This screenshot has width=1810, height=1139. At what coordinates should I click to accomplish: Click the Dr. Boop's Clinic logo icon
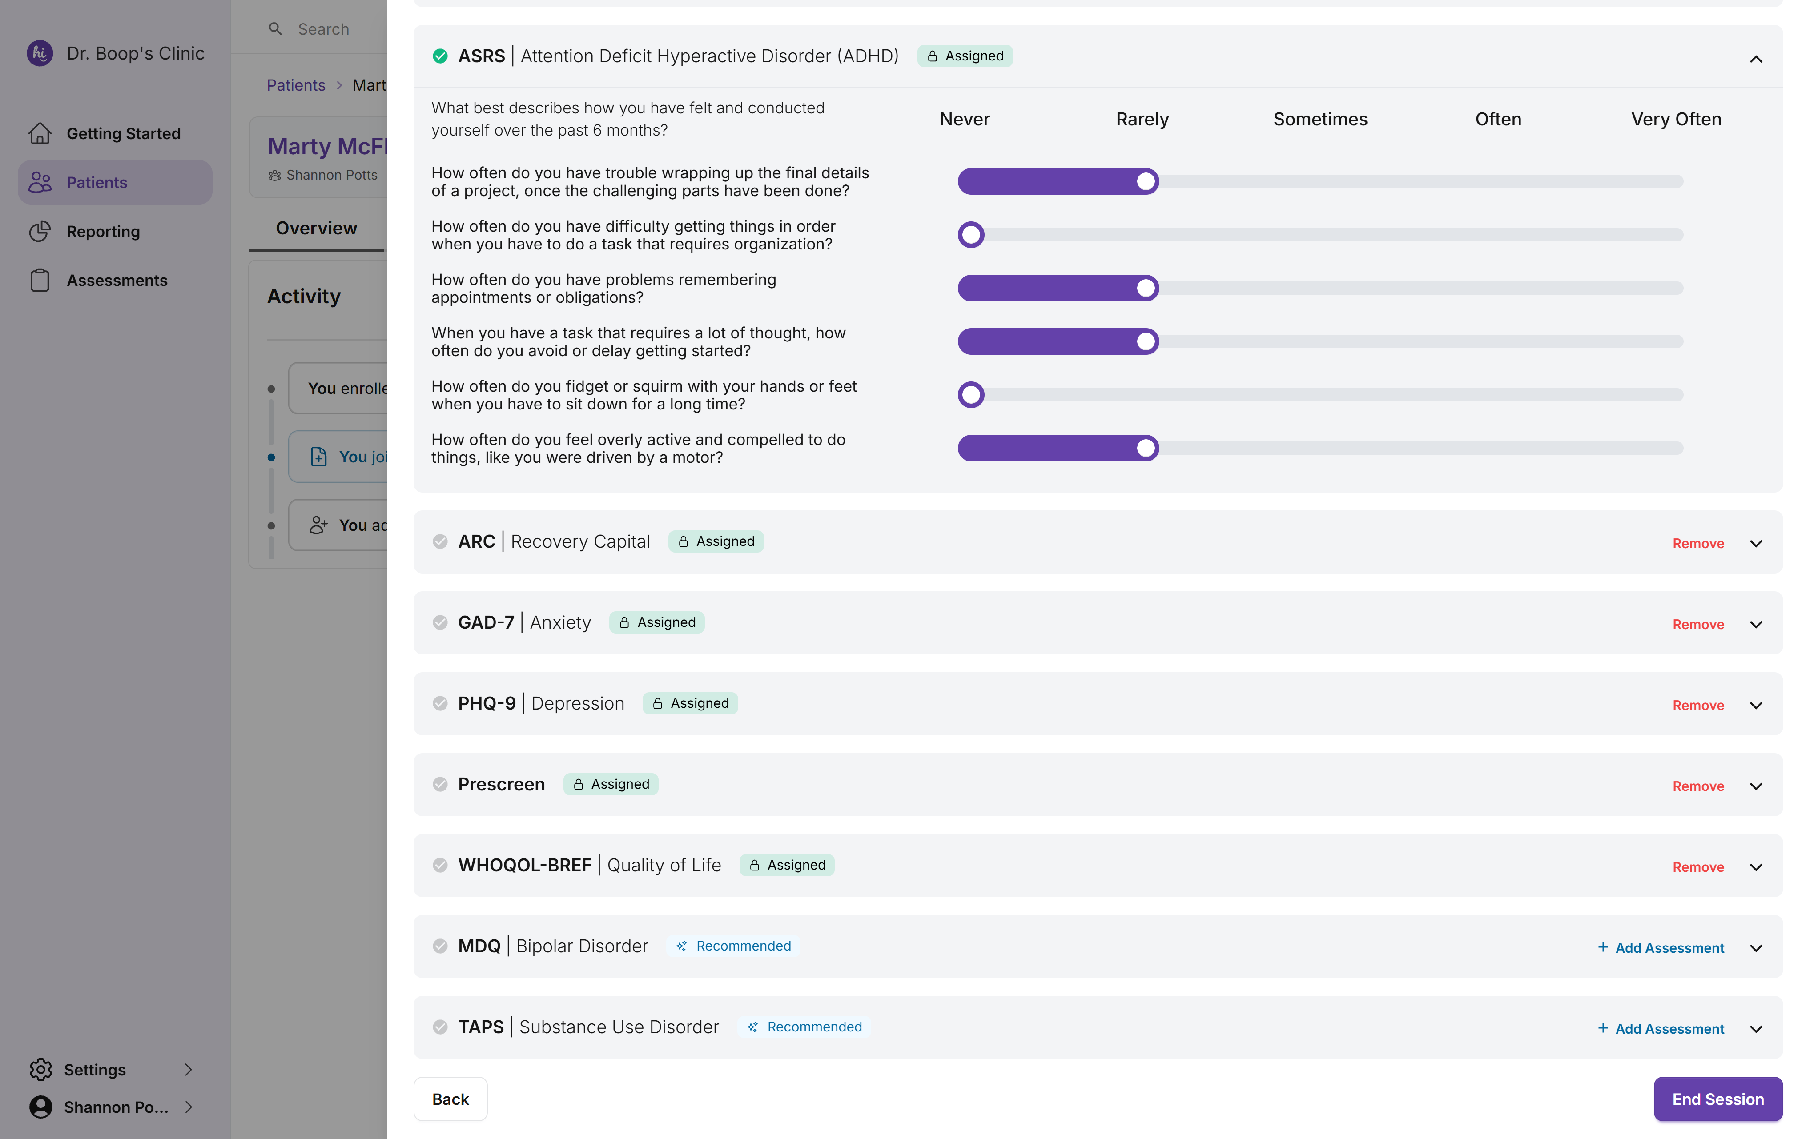[40, 53]
